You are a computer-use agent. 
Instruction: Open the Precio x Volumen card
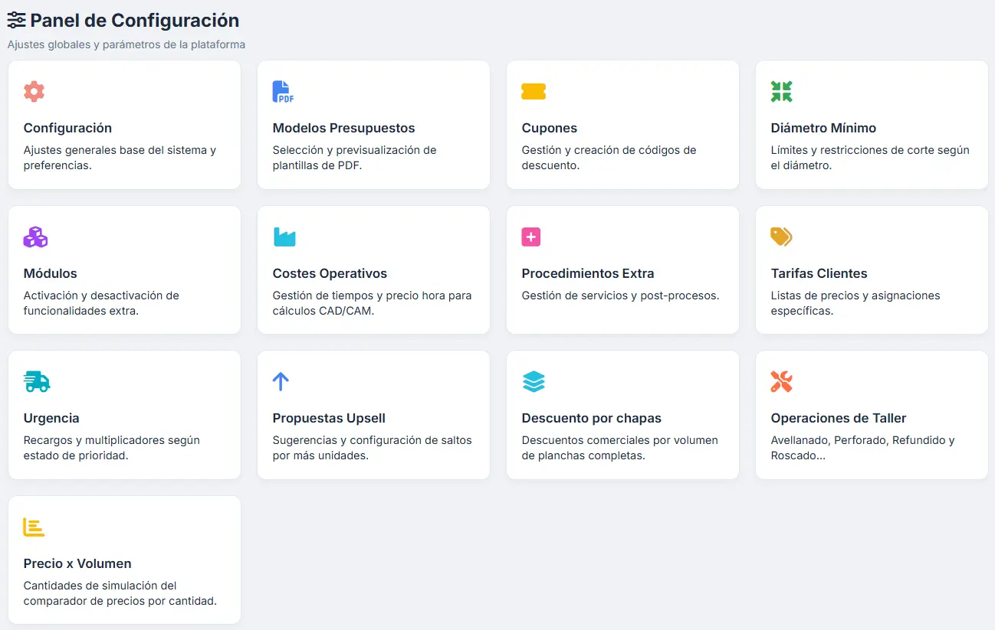(124, 560)
